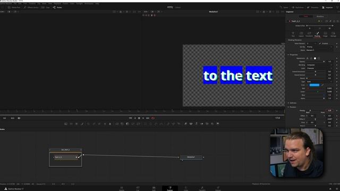The height and width of the screenshot is (191, 340).
Task: Open the Shading tab in the Inspector
Action: click(x=317, y=34)
